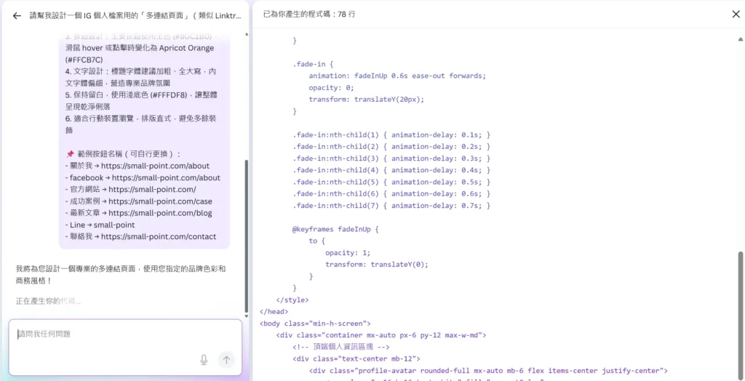Click the 已為你產生的程式碼：78 行 header text

(x=309, y=15)
